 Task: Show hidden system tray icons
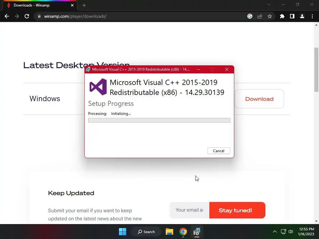(x=275, y=232)
